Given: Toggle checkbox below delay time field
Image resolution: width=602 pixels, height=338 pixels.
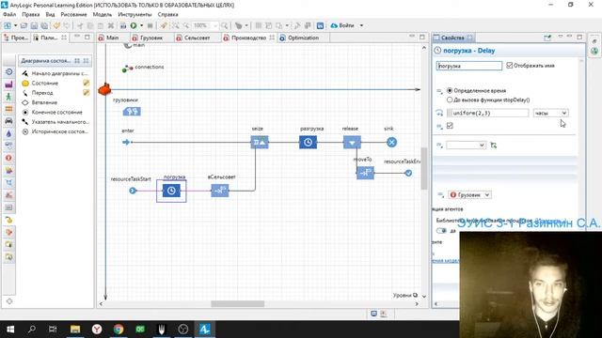Looking at the screenshot, I should [450, 126].
